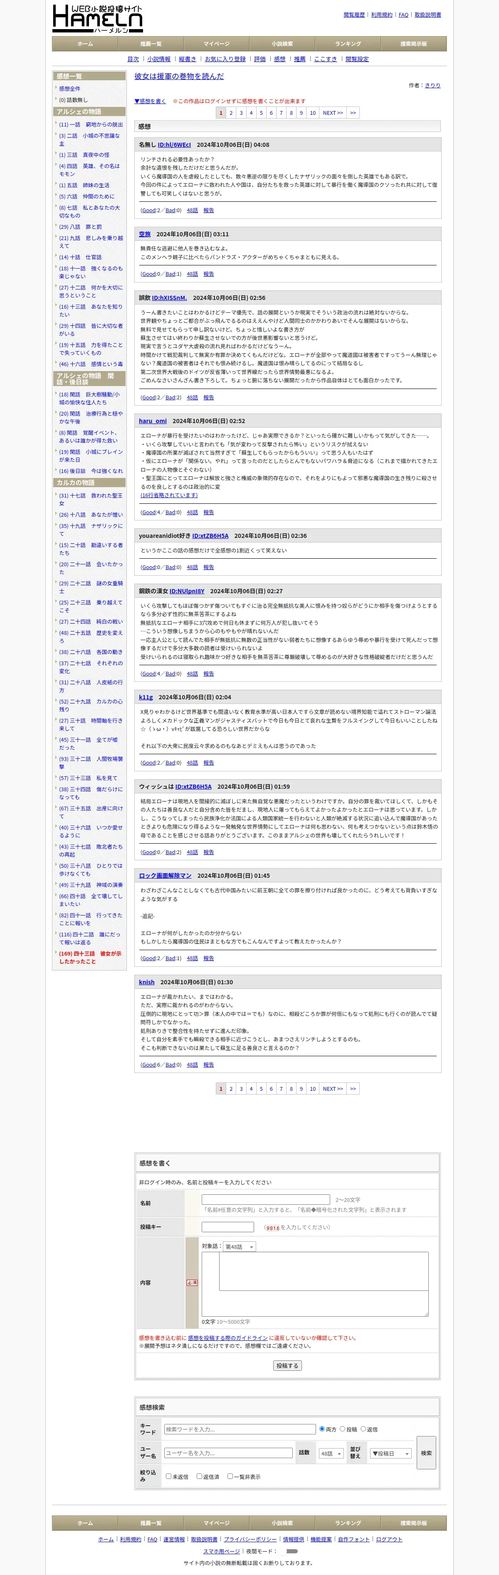
Task: Select the 投稿 radio button in search
Action: pyautogui.click(x=343, y=1429)
